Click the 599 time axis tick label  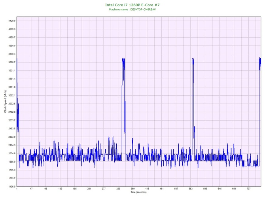205,189
